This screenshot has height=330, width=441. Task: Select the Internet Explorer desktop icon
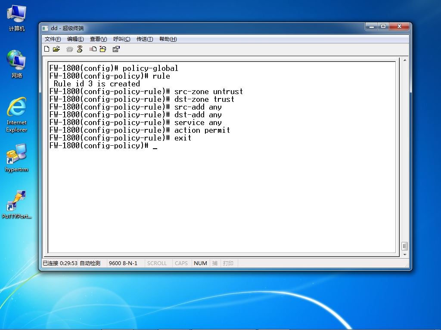pyautogui.click(x=17, y=115)
